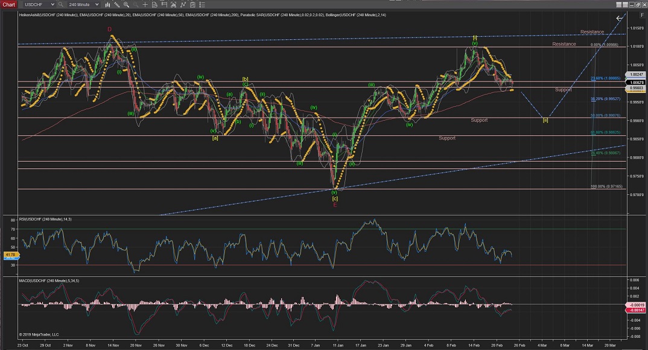This screenshot has width=648, height=350.
Task: Click the F fixed-scale button
Action: [642, 15]
